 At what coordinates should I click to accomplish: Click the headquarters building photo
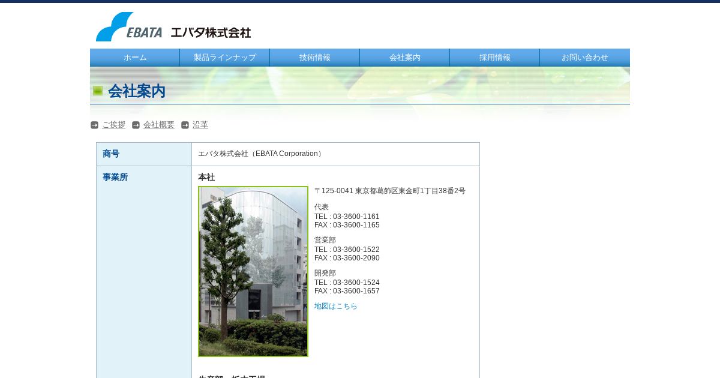click(x=253, y=271)
